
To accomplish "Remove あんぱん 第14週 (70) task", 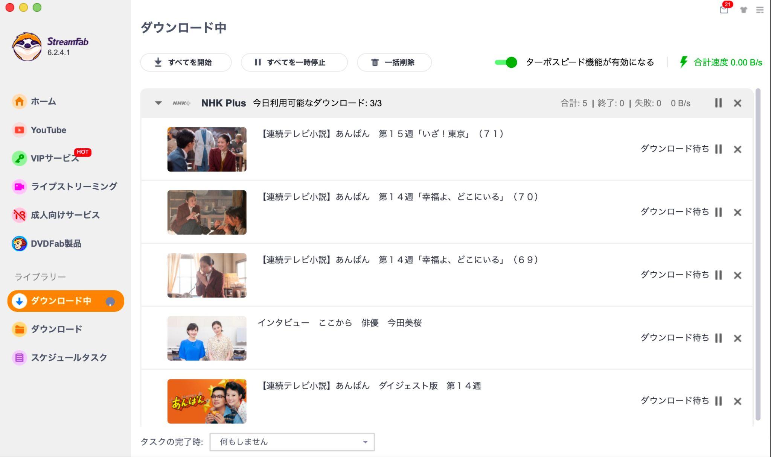I will point(737,213).
